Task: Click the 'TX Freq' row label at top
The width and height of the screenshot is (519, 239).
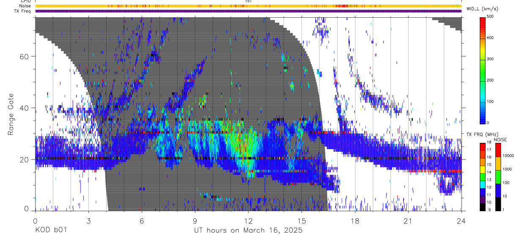Action: coord(23,11)
